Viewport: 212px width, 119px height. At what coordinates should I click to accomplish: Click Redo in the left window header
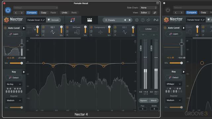(x=74, y=13)
